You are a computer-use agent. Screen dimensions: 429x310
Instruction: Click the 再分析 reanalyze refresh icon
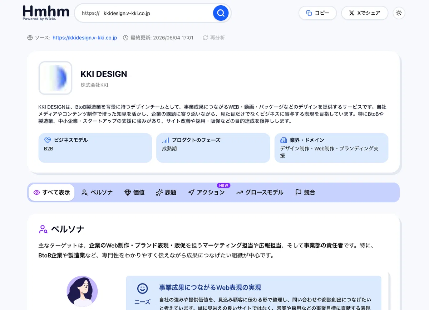pos(205,38)
